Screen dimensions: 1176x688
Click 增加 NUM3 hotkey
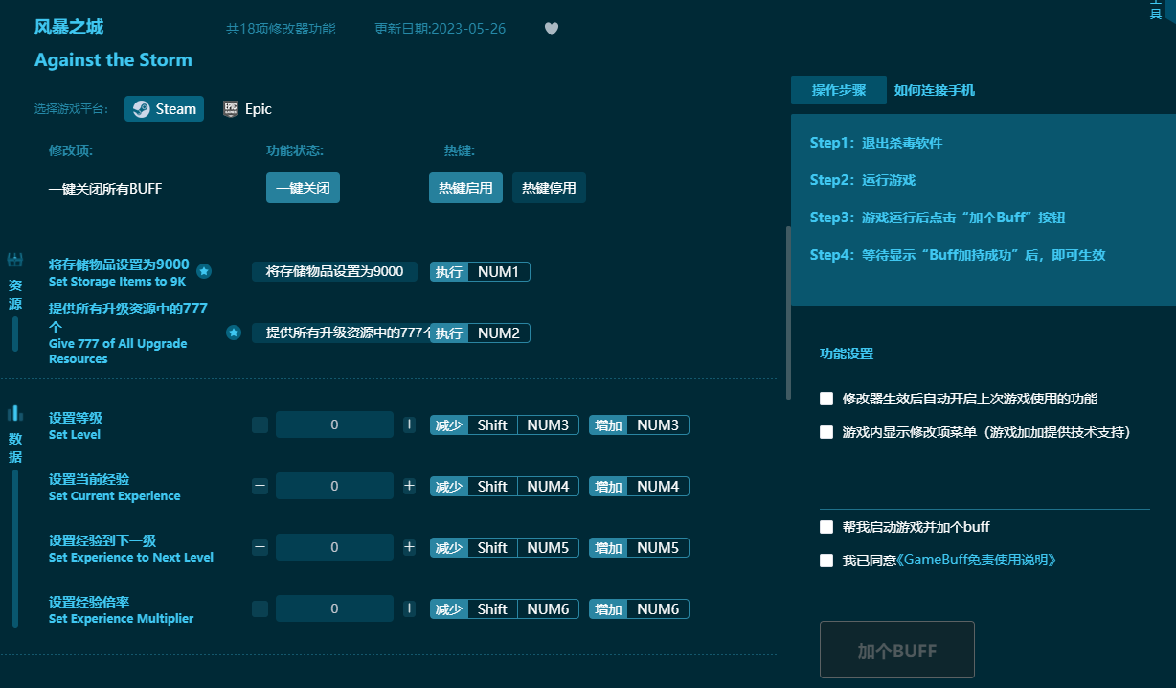[639, 424]
